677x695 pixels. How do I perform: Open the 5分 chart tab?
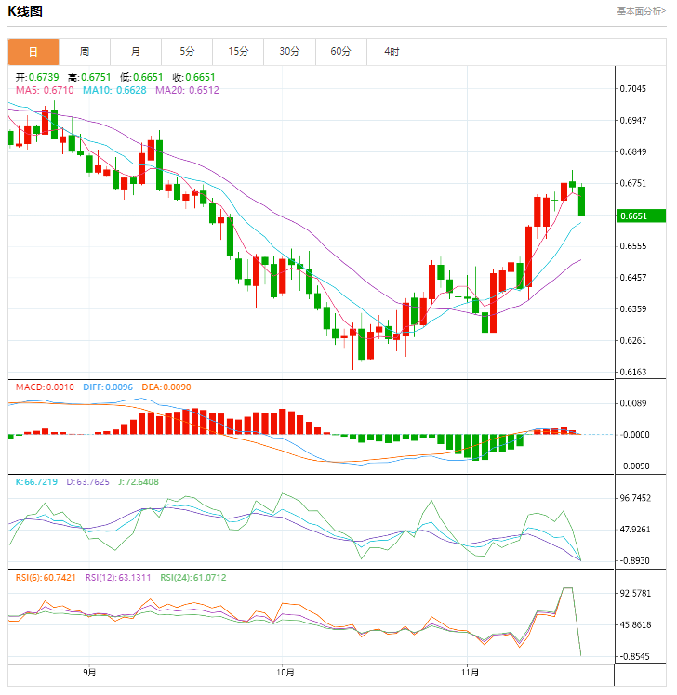[x=187, y=52]
